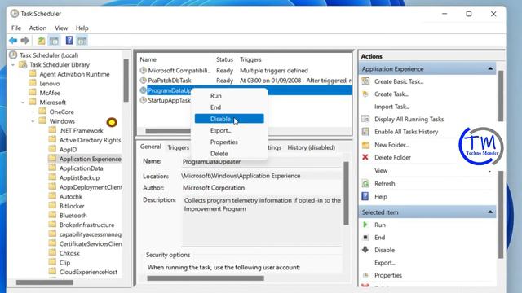Select the Microsoft Compatibili… task row
The width and height of the screenshot is (522, 293).
pyautogui.click(x=246, y=71)
